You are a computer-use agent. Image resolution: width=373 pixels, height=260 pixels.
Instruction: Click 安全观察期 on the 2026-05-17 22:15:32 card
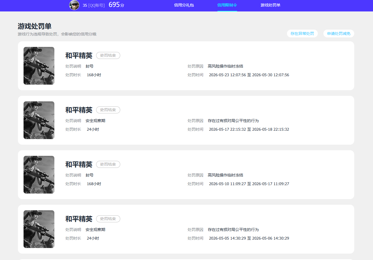[x=96, y=121]
